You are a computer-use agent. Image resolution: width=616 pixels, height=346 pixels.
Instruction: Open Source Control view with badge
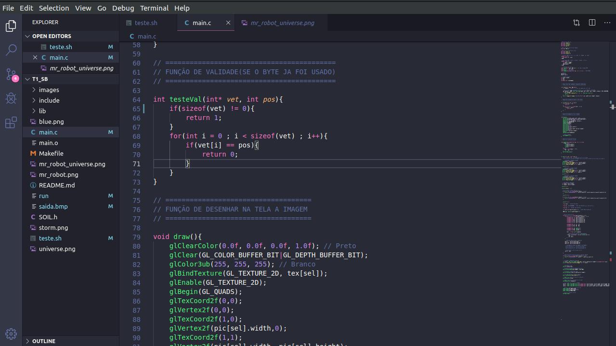(x=11, y=74)
